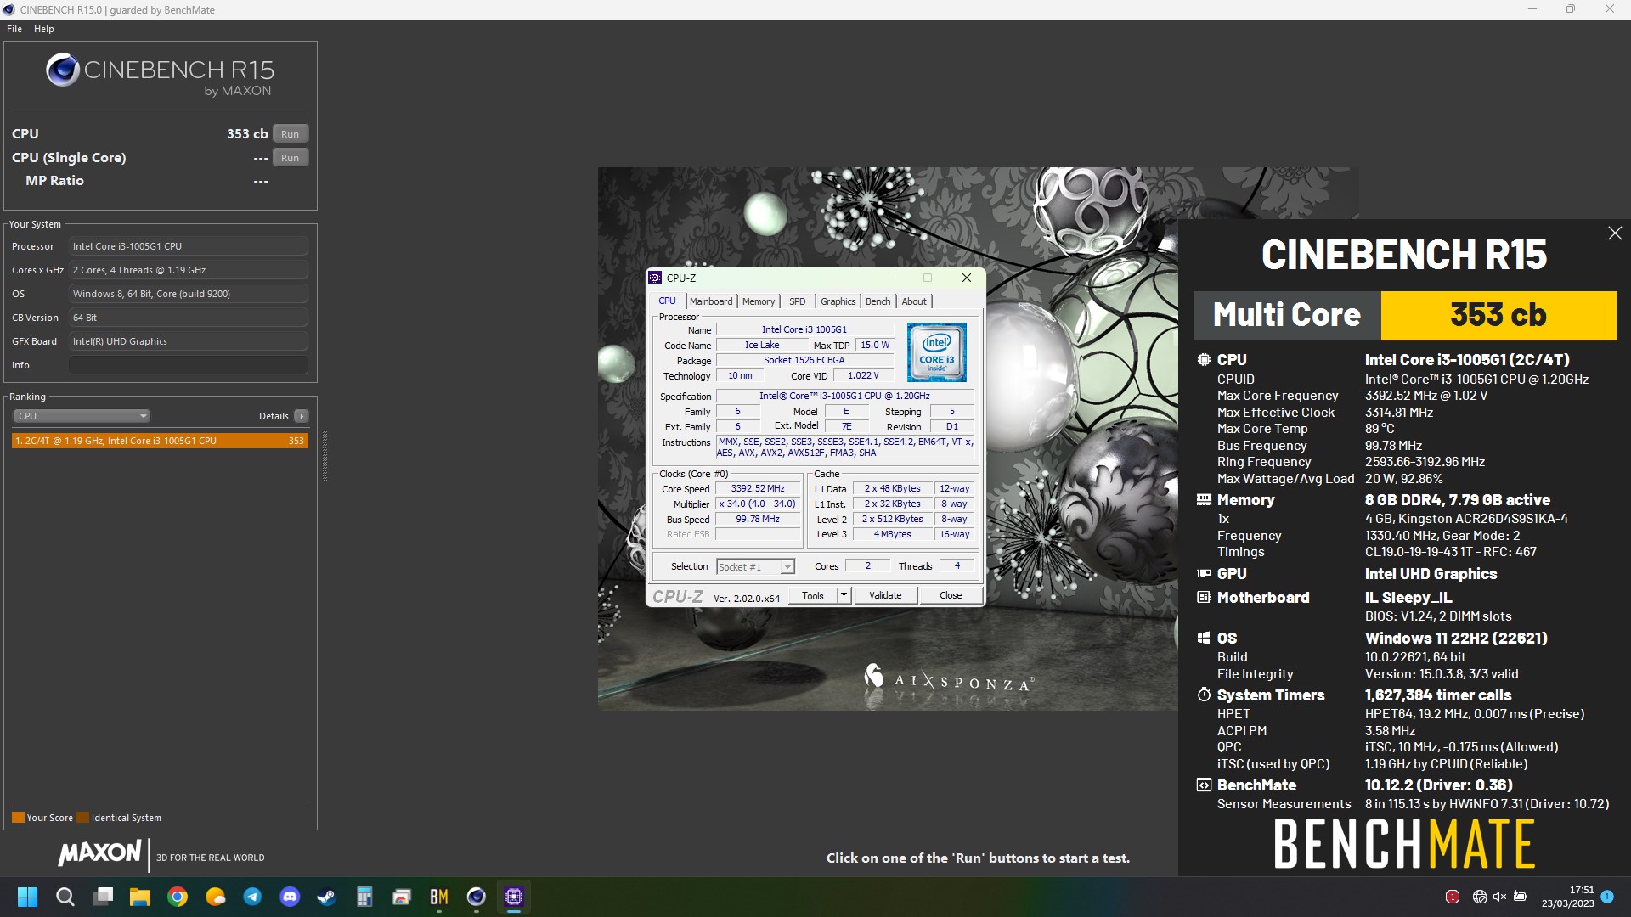Switch to CPU-Z About tab
1631x917 pixels.
pyautogui.click(x=914, y=301)
